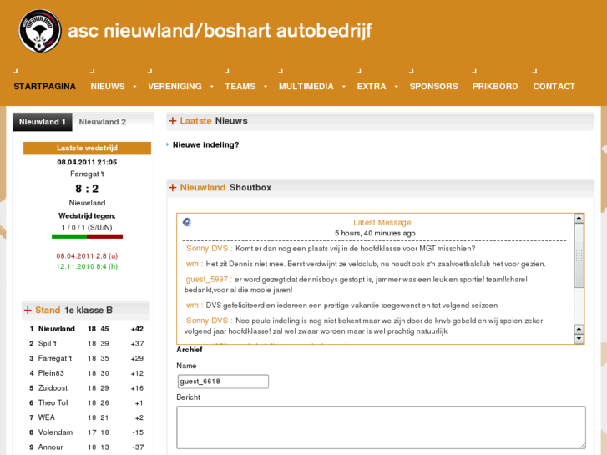Viewport: 607px width, 455px height.
Task: Click the plus icon beside Nieuwland Shoutbox
Action: [x=173, y=187]
